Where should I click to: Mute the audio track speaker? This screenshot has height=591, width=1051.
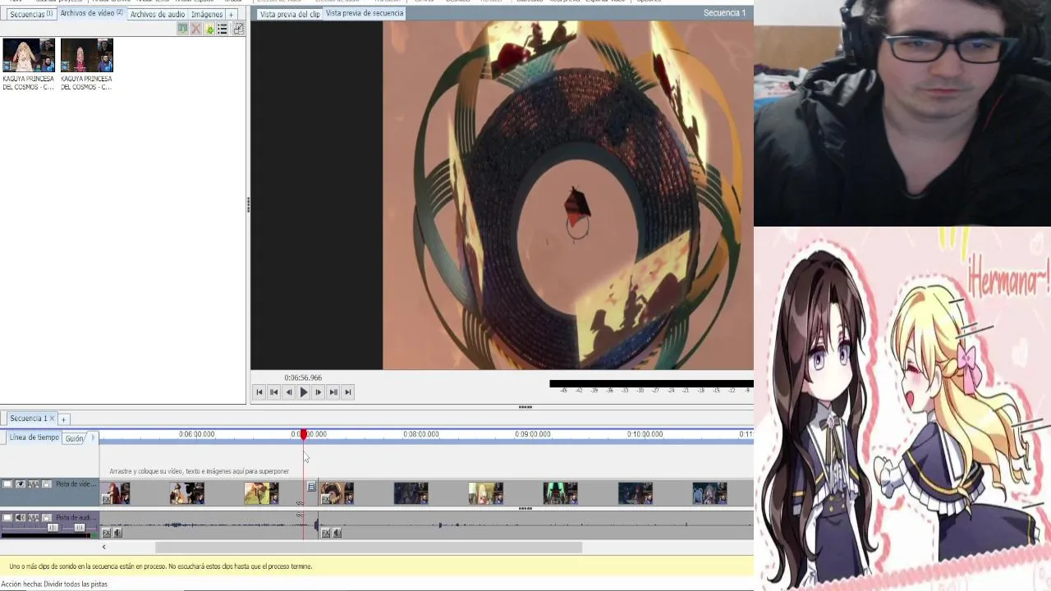(x=21, y=518)
